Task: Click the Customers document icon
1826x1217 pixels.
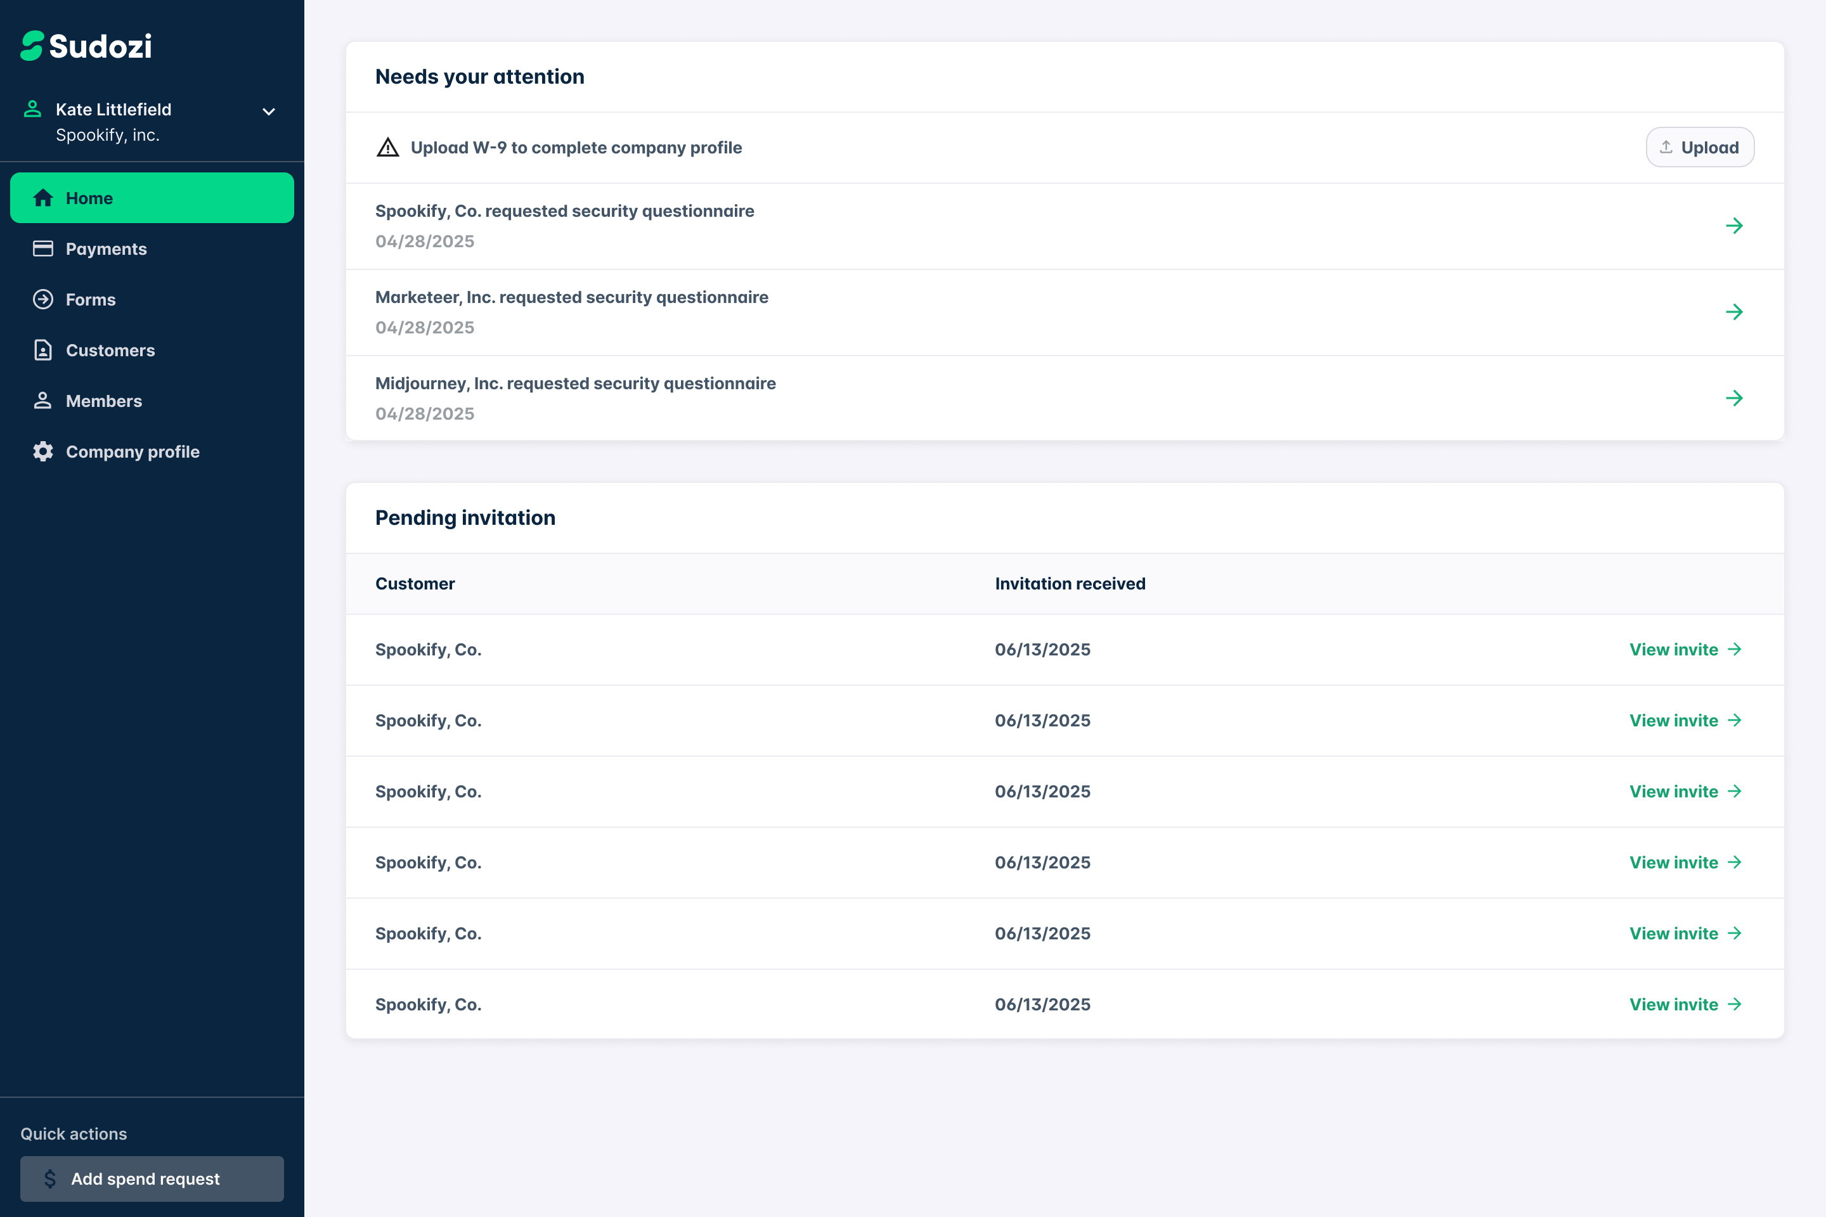Action: tap(44, 350)
